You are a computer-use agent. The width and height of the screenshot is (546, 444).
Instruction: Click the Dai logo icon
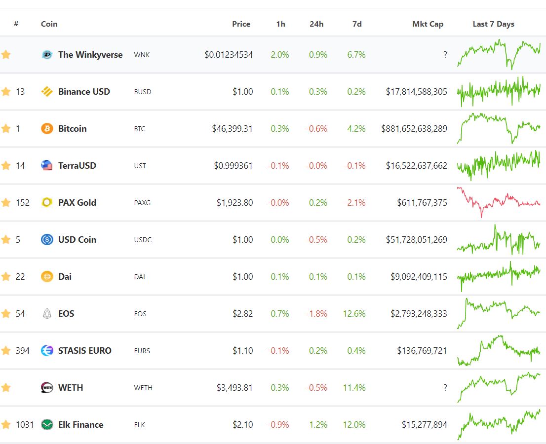[47, 277]
